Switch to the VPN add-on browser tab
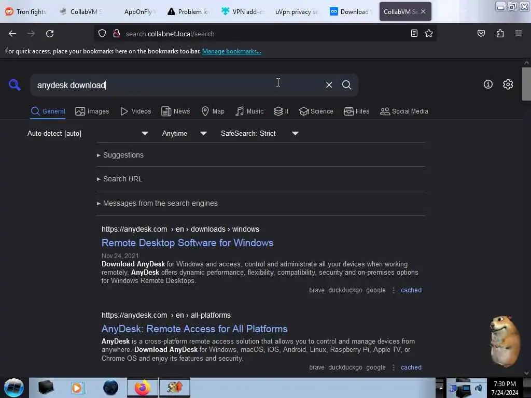Screen dimensions: 531x398 (243, 11)
